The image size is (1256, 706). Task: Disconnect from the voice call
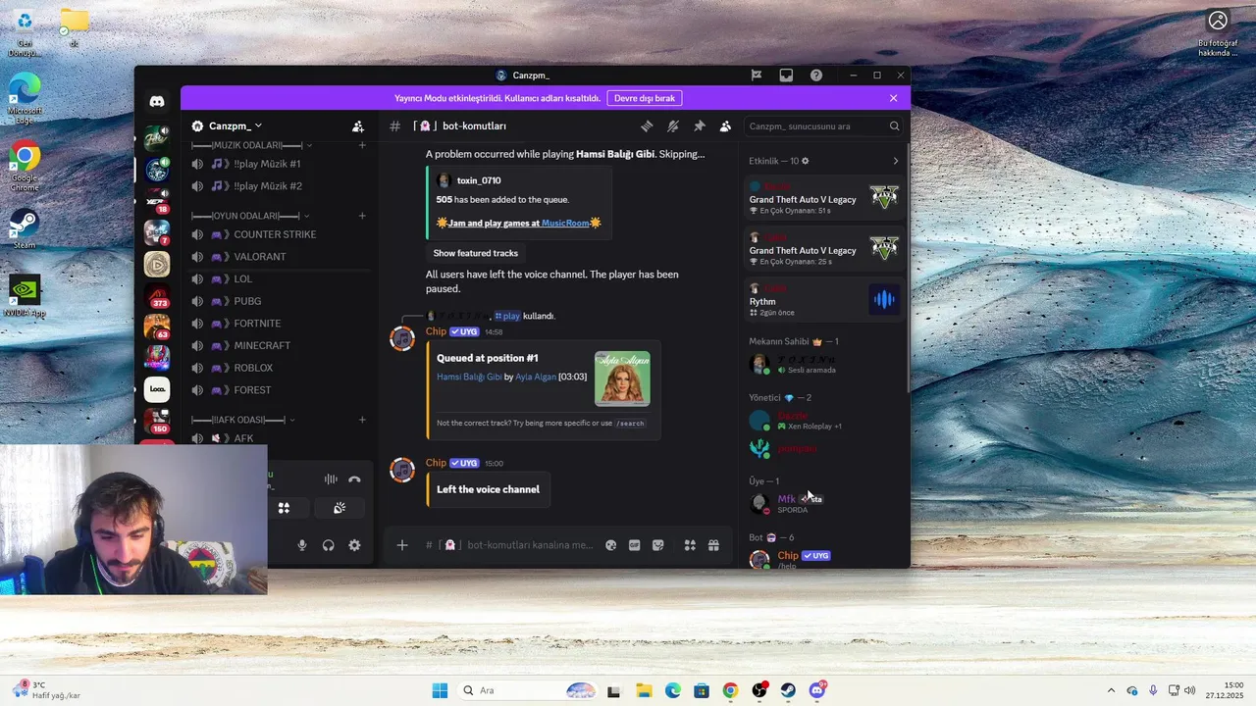click(x=354, y=479)
